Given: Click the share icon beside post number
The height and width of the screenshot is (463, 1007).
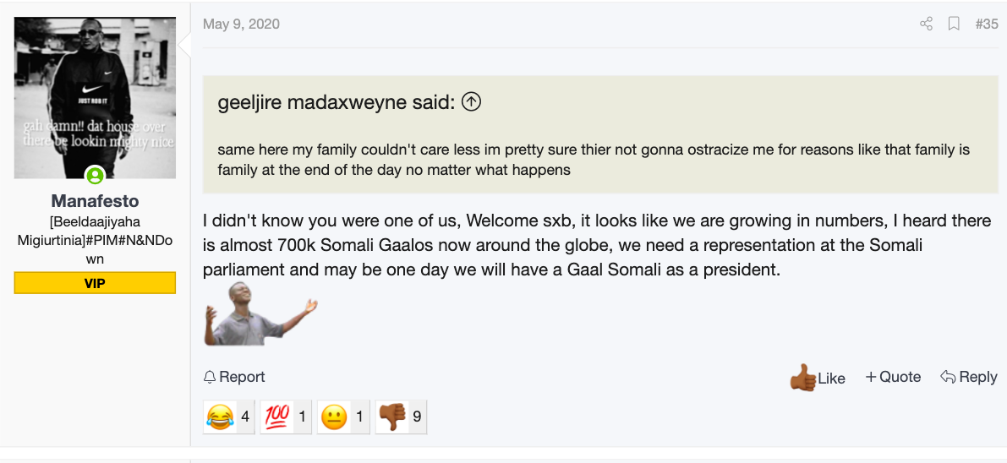Looking at the screenshot, I should click(926, 25).
